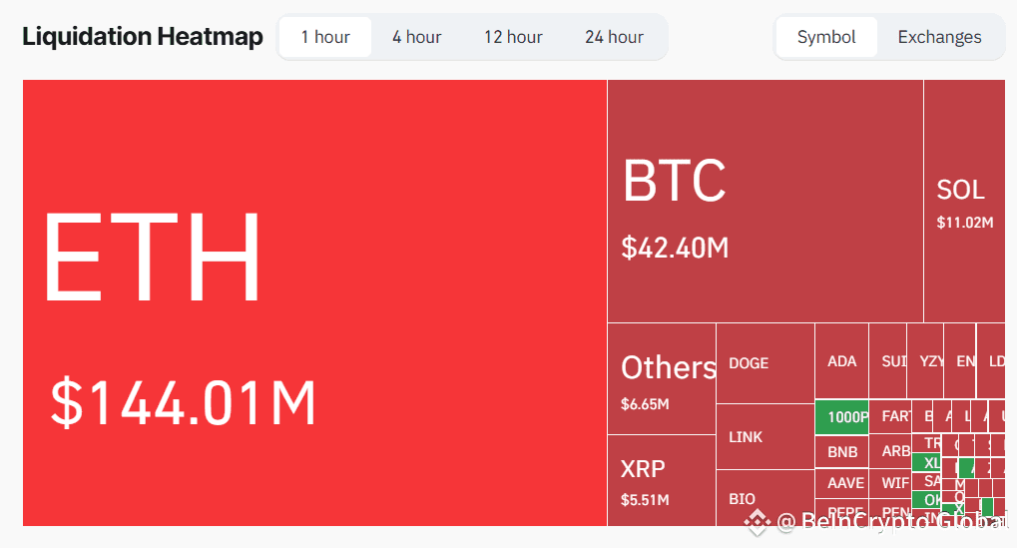The width and height of the screenshot is (1017, 548).
Task: Open the SOL $11.02M tile
Action: (x=964, y=201)
